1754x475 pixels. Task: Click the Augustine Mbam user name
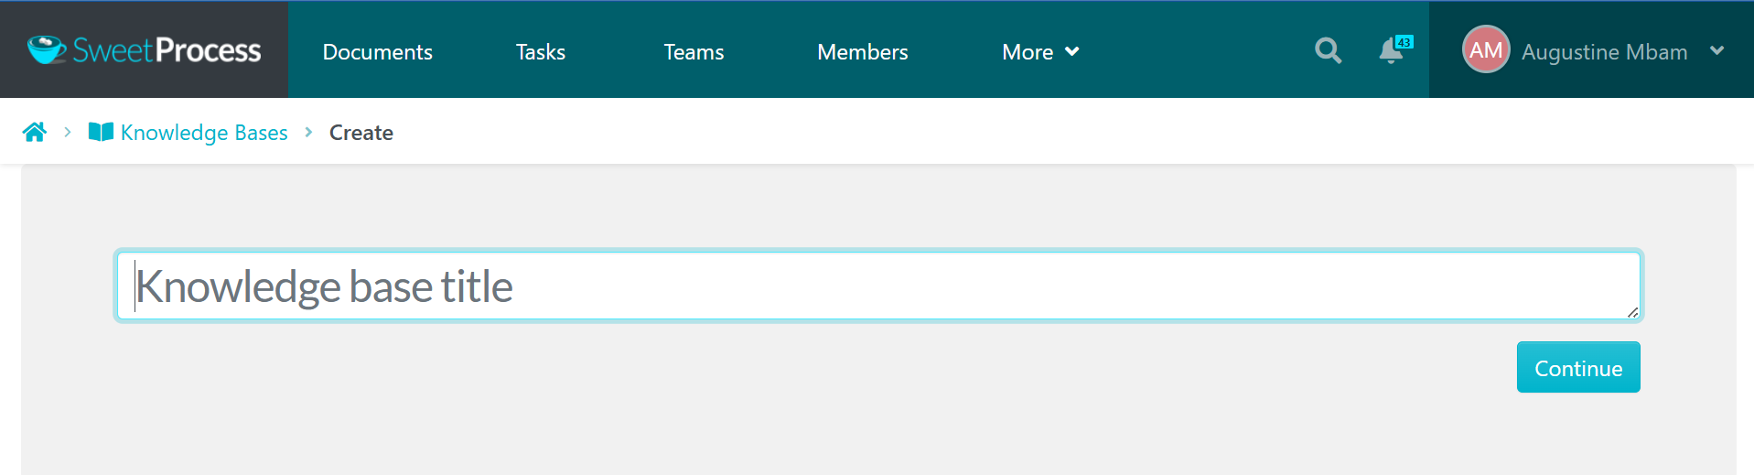pyautogui.click(x=1604, y=52)
